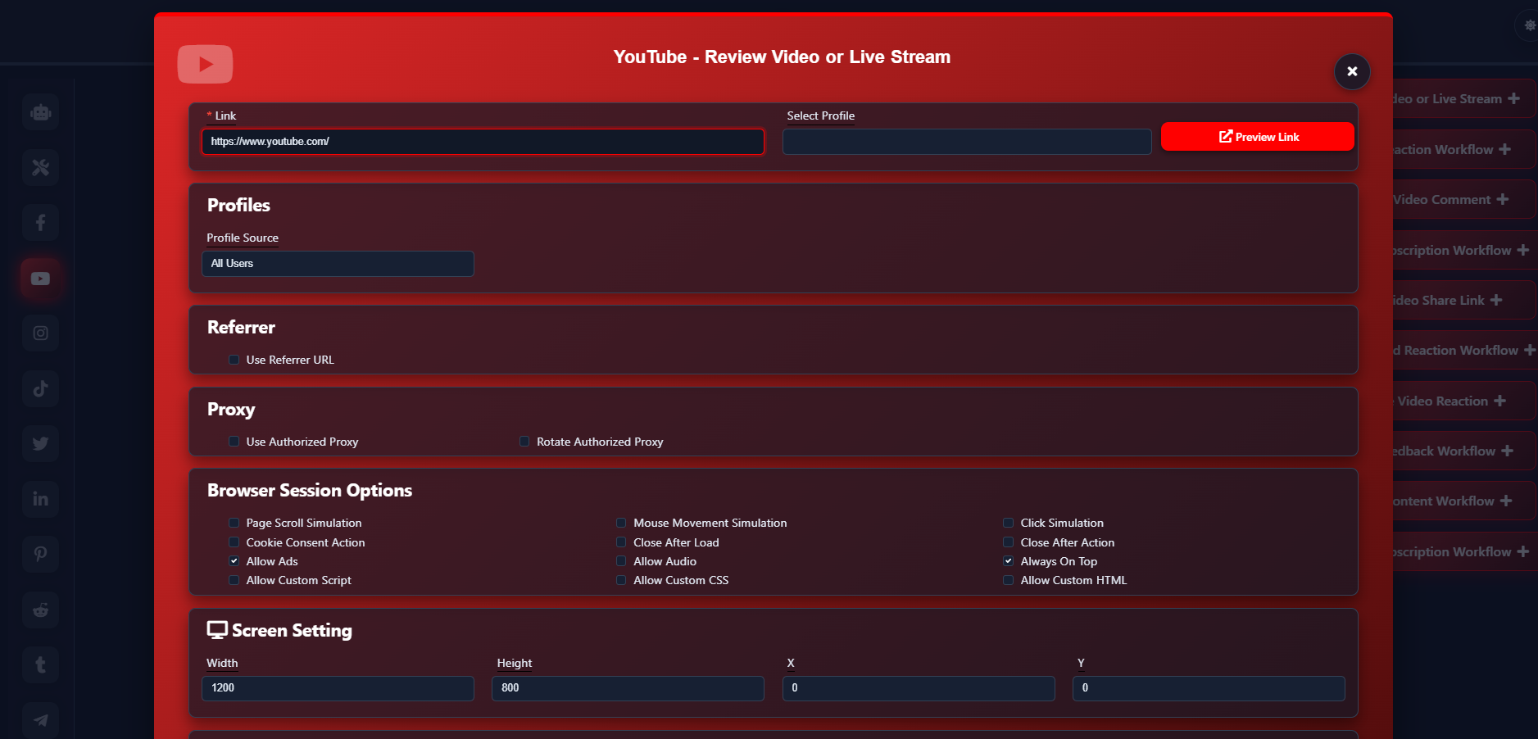
Task: Toggle Cookie Consent Action checkbox
Action: [234, 542]
